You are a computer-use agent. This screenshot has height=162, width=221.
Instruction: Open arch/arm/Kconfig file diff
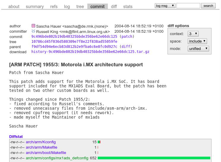click(x=41, y=142)
